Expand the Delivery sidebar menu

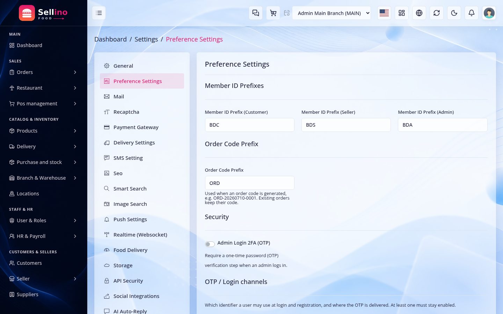(43, 147)
